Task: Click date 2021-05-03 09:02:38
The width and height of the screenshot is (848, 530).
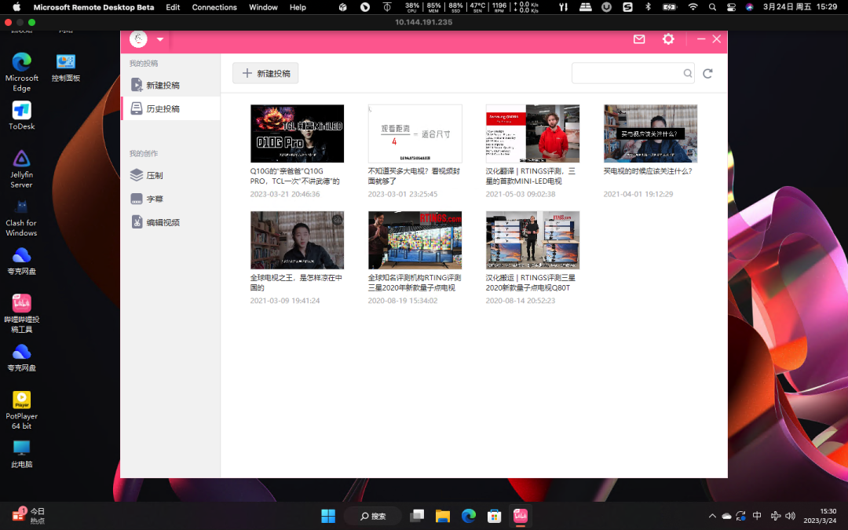Action: coord(521,194)
